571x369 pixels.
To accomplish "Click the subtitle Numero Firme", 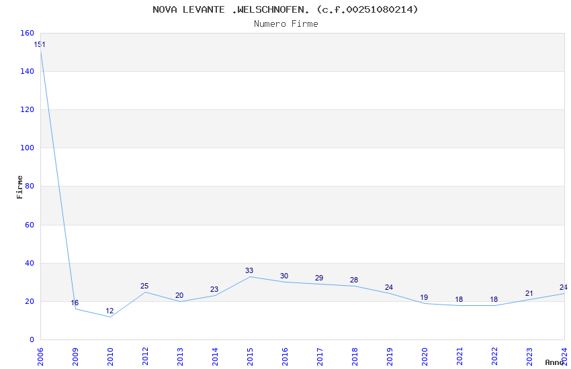I will point(286,24).
